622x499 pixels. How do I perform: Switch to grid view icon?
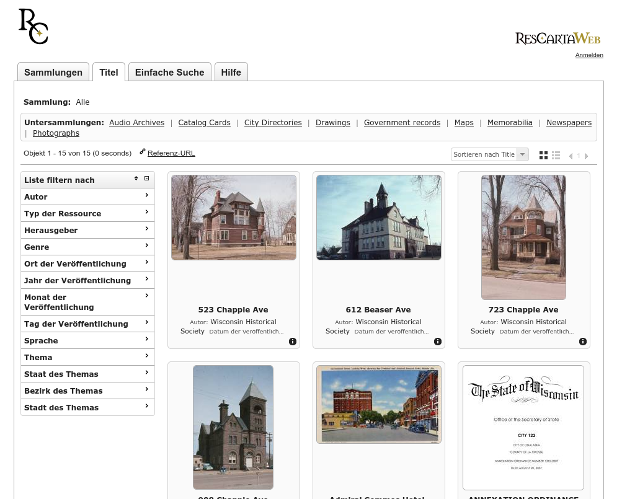(x=543, y=156)
